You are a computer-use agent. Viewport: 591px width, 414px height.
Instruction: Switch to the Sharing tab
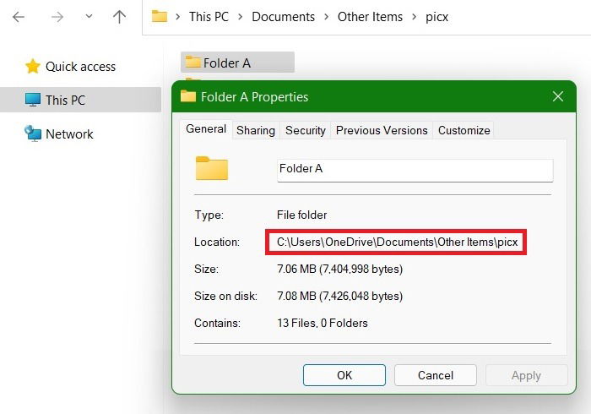(x=256, y=130)
